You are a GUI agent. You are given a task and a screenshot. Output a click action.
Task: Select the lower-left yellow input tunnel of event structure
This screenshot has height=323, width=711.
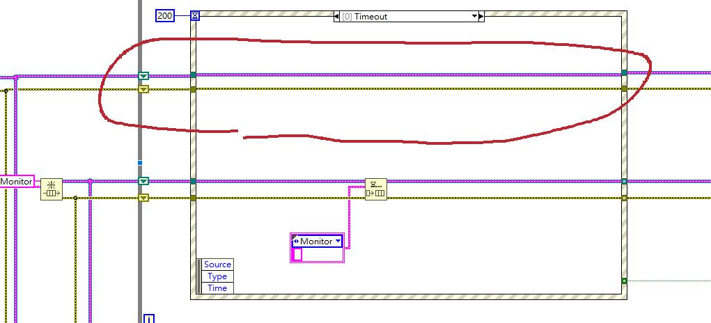coord(193,198)
